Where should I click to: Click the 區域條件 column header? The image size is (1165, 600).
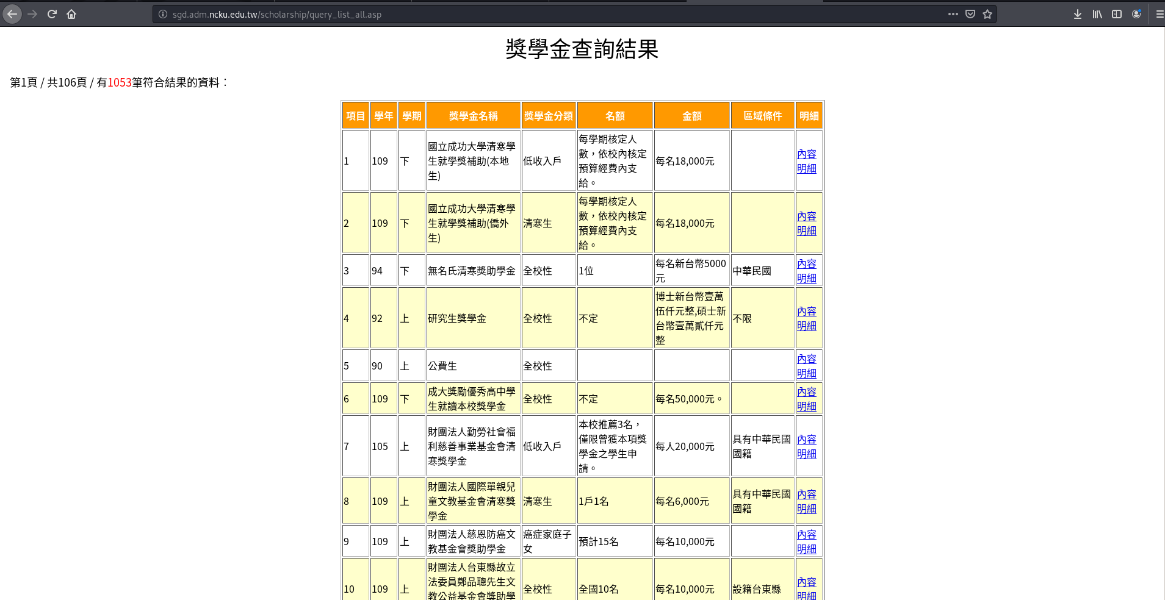[x=763, y=116]
